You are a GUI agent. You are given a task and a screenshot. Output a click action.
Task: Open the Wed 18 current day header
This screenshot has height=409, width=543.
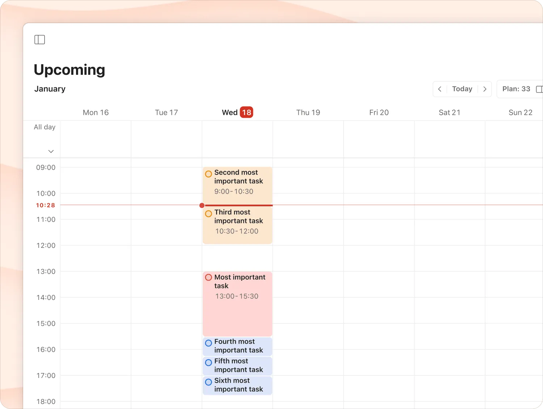(237, 113)
